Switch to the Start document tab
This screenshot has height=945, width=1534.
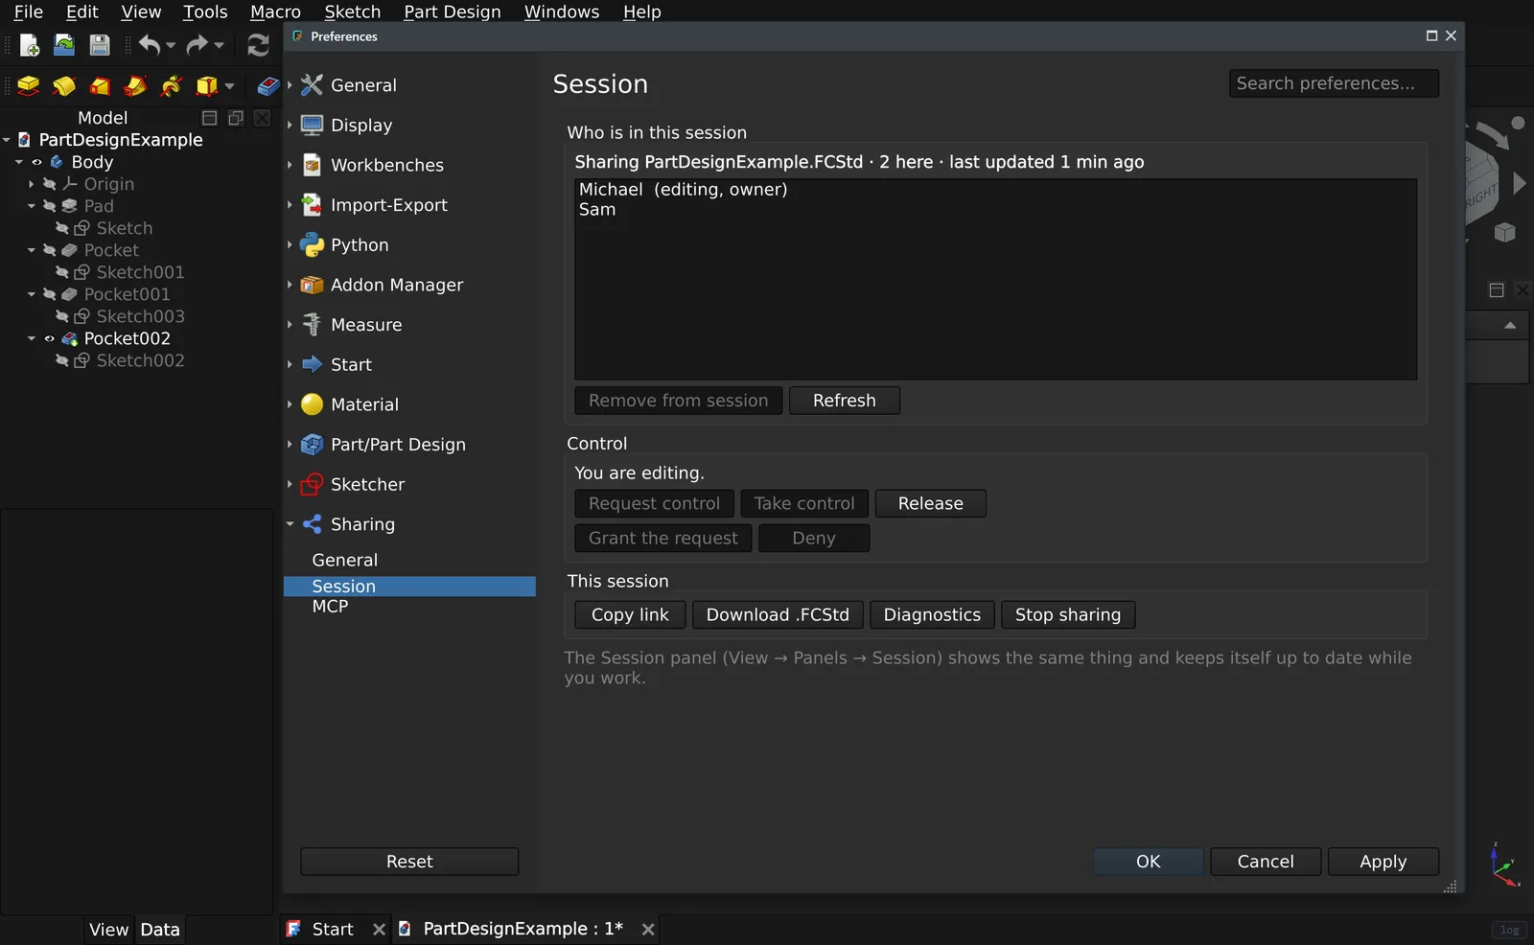333,929
